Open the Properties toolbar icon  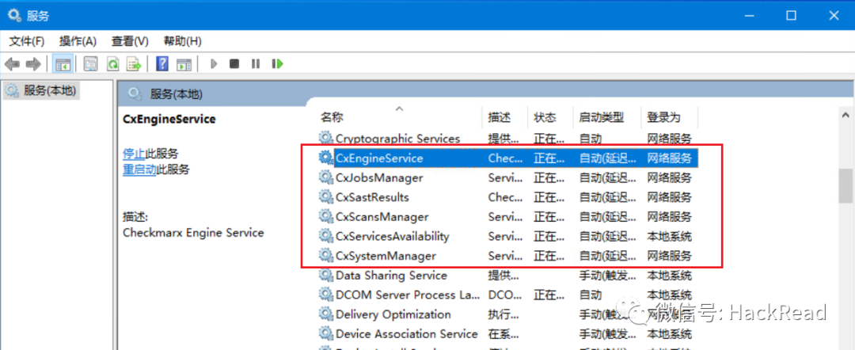[x=90, y=64]
